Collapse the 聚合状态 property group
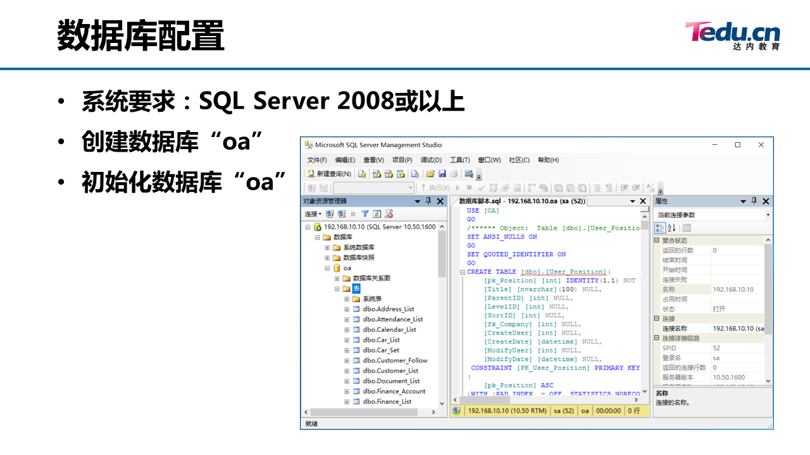The width and height of the screenshot is (810, 455). click(657, 241)
